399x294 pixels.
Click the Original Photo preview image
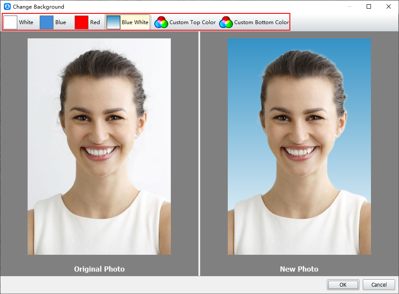click(99, 147)
